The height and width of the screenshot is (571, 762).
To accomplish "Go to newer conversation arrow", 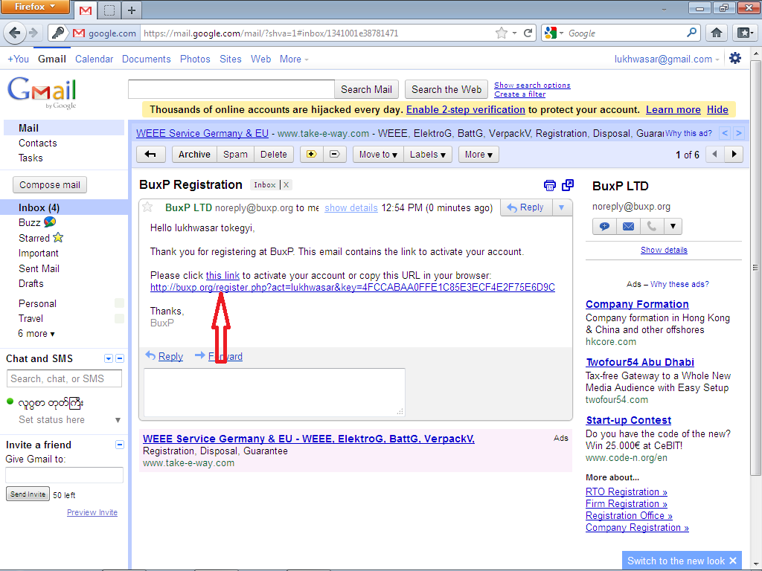I will (x=714, y=155).
